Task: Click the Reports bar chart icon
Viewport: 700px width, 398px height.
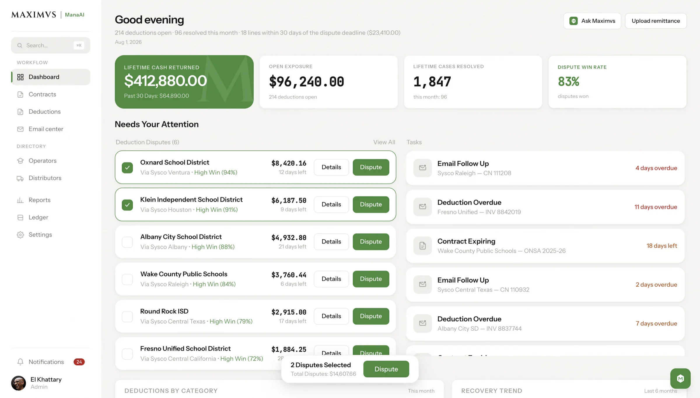Action: (20, 200)
